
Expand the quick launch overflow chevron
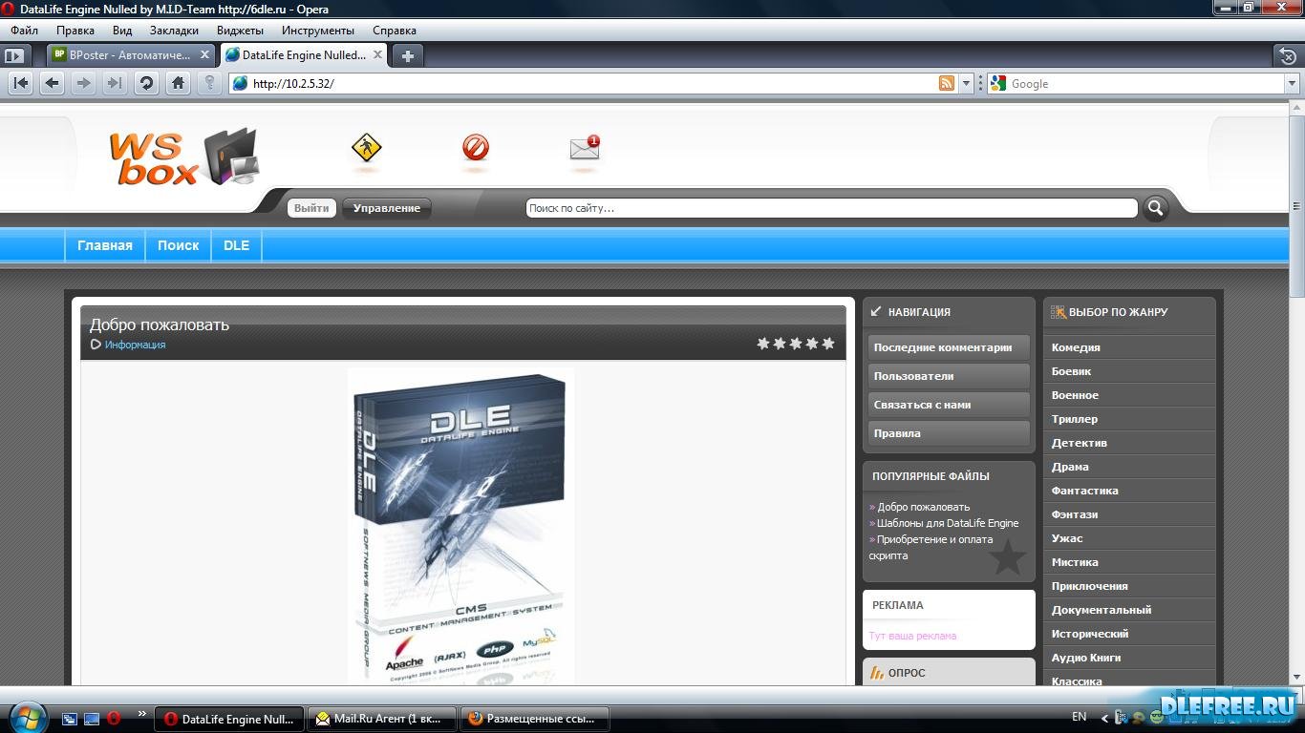pos(142,713)
